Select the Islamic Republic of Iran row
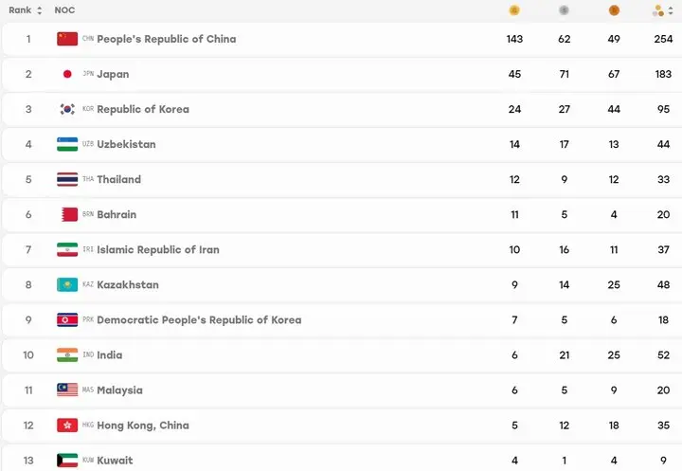Screen dimensions: 682x471 [341, 250]
